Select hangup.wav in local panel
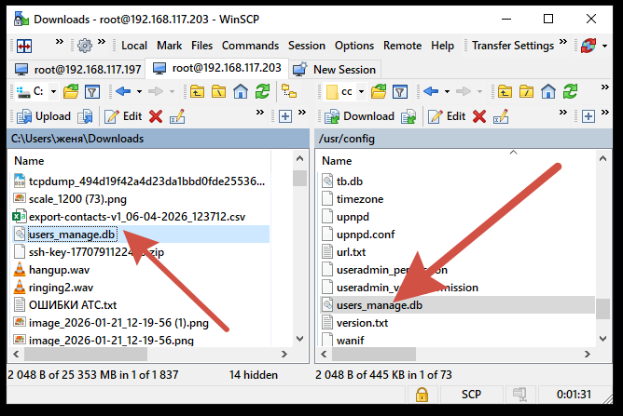This screenshot has width=623, height=416. [x=59, y=270]
